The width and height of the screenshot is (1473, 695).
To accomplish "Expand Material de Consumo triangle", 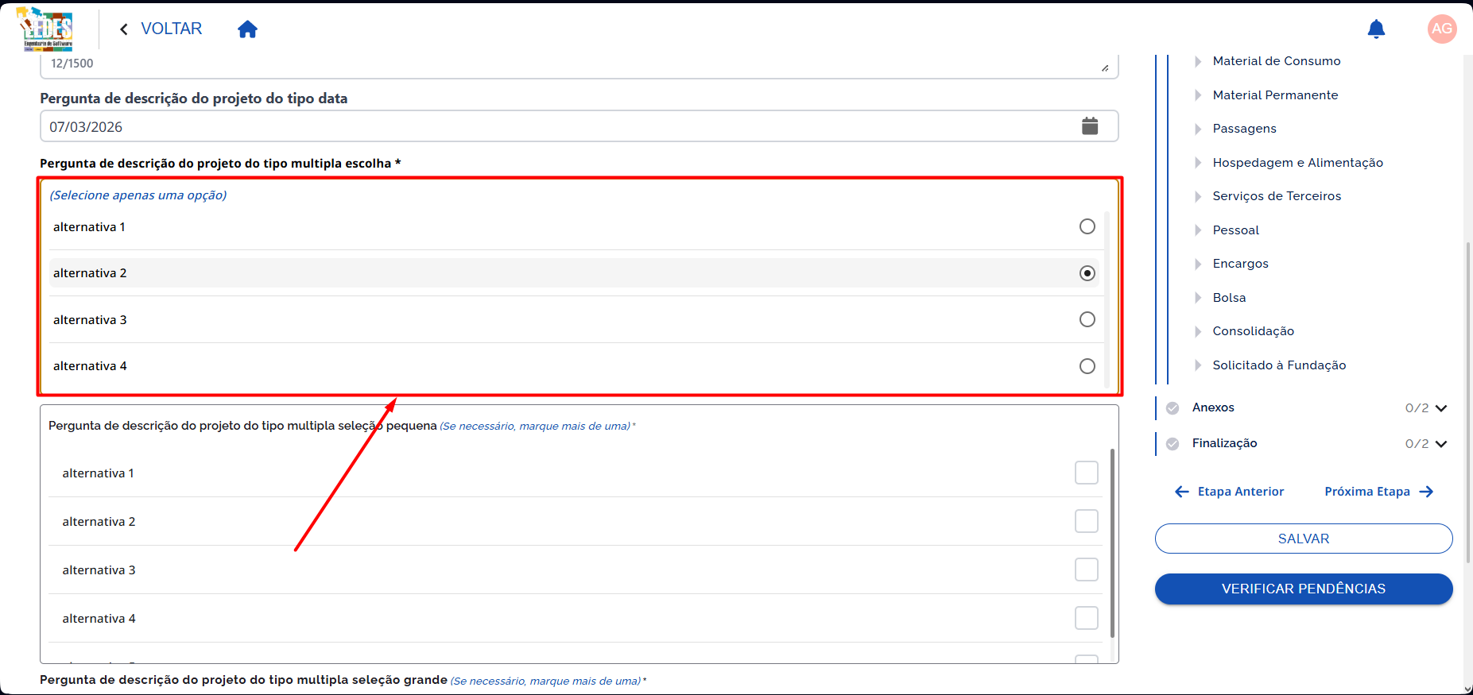I will click(x=1198, y=61).
